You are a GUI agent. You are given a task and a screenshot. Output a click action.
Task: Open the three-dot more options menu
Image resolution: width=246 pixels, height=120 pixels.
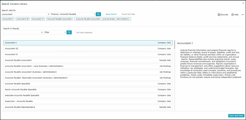click(242, 15)
